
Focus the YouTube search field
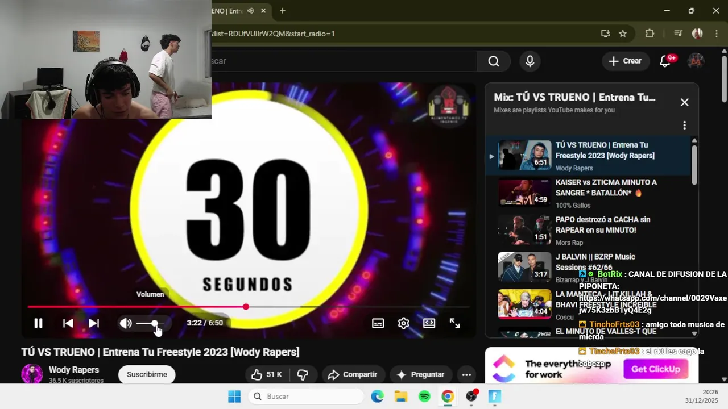[x=344, y=61]
